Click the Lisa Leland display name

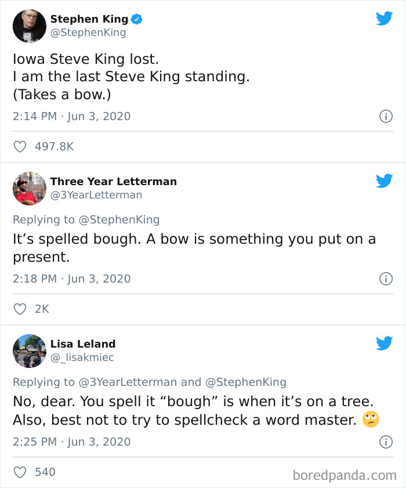click(83, 344)
